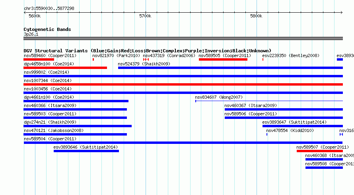
Task: Select the blue nsv460367 gain bar
Action: click(284, 109)
